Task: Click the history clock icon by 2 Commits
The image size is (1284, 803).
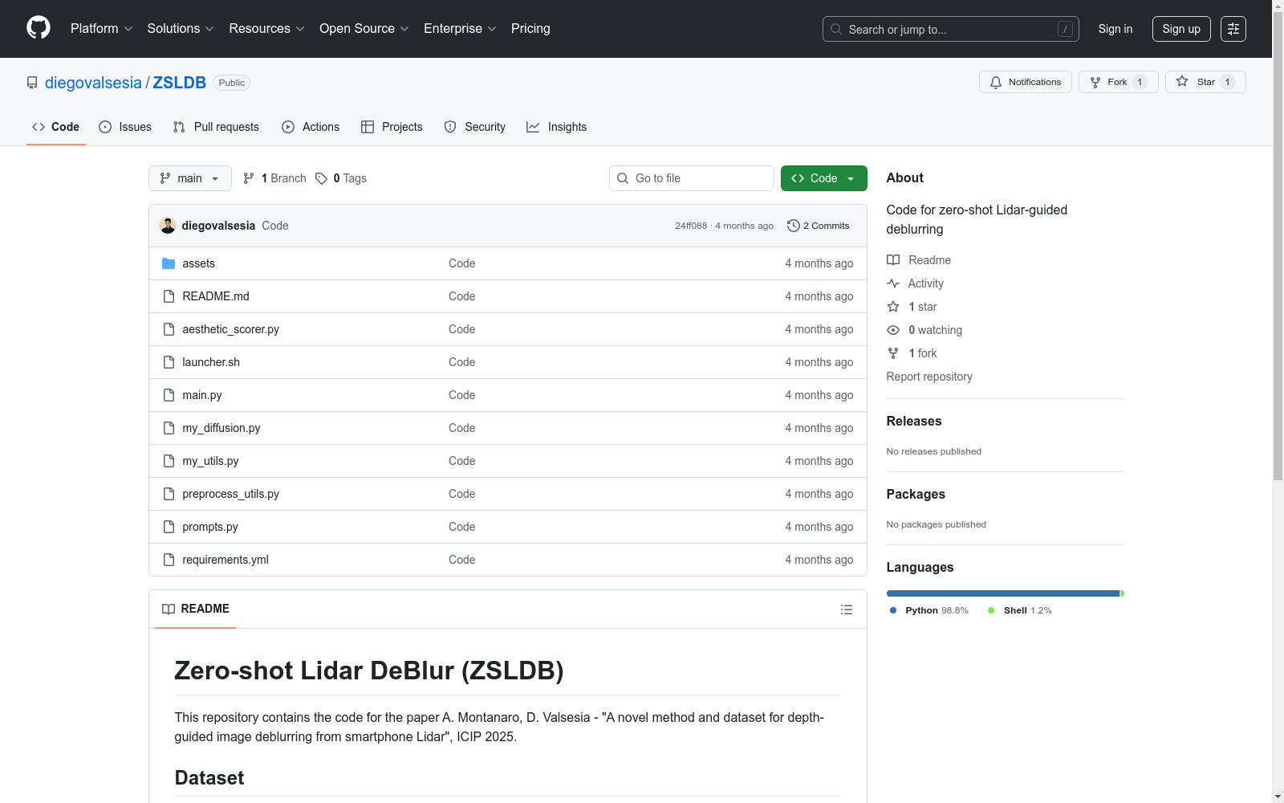Action: pyautogui.click(x=794, y=226)
